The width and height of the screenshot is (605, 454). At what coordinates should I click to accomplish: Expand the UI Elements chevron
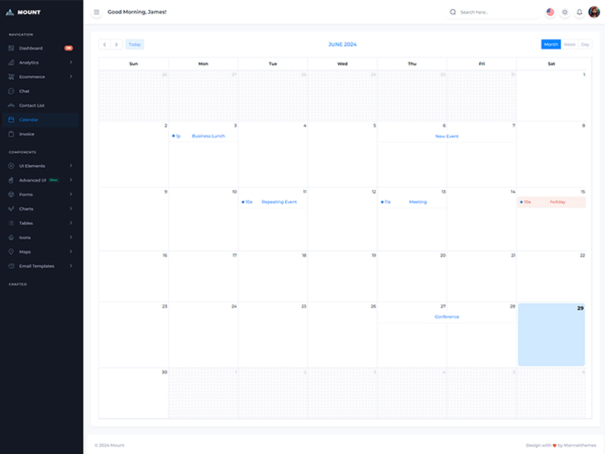[x=71, y=166]
